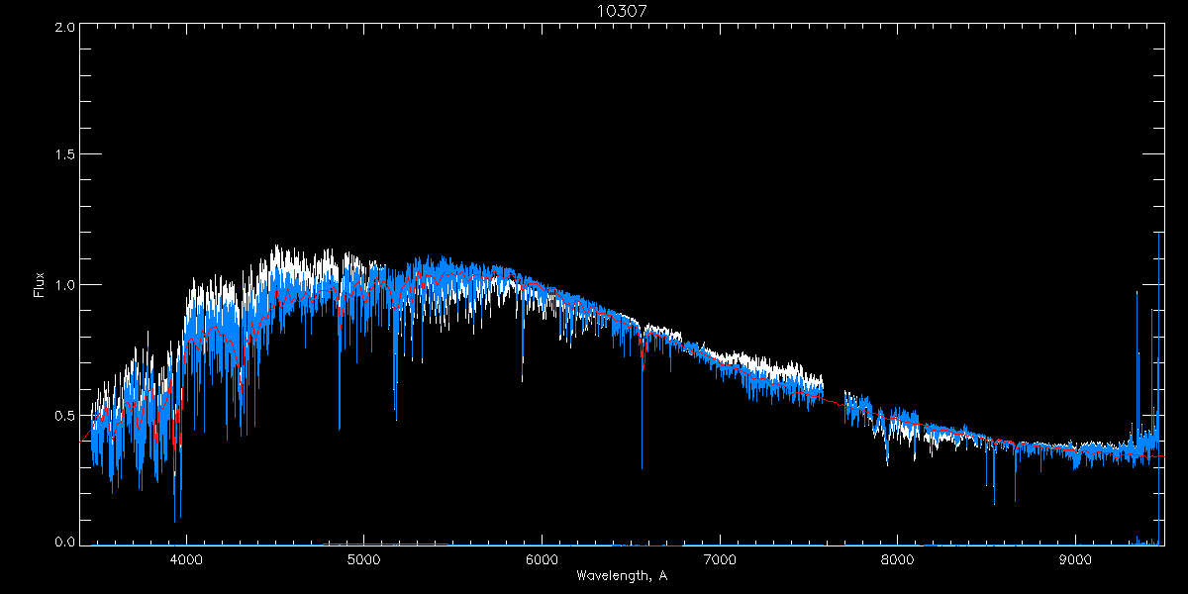The height and width of the screenshot is (594, 1188).
Task: Select the 6000 x-axis tick label
Action: pos(542,559)
